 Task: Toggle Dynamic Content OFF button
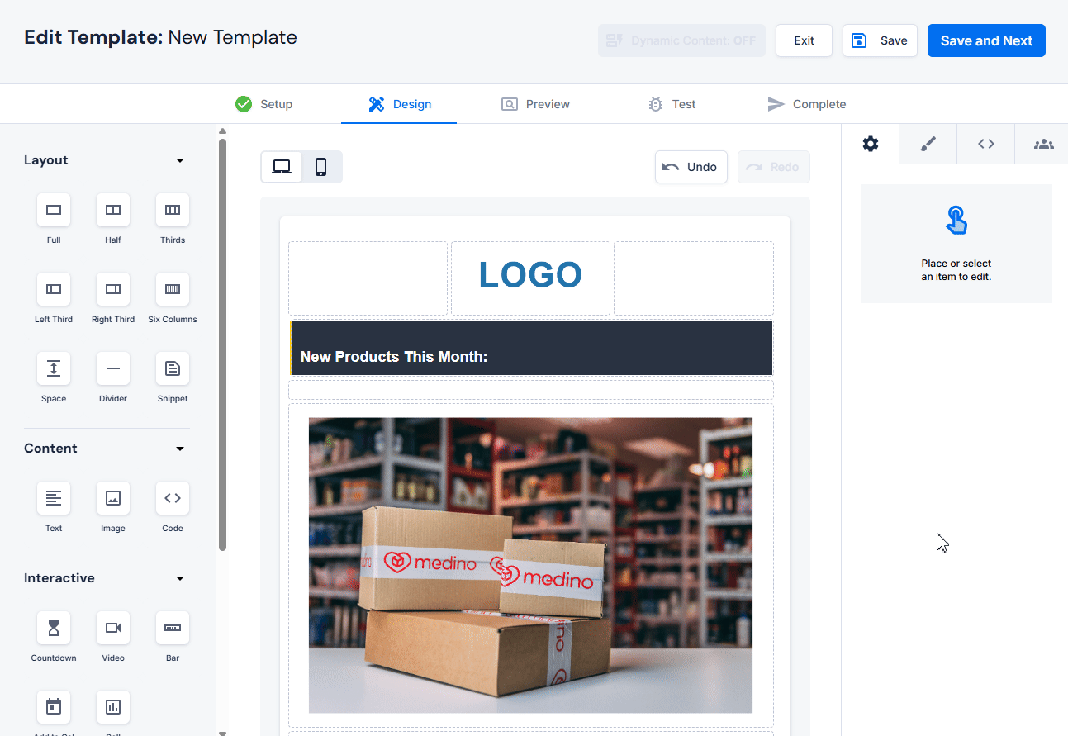[x=681, y=40]
